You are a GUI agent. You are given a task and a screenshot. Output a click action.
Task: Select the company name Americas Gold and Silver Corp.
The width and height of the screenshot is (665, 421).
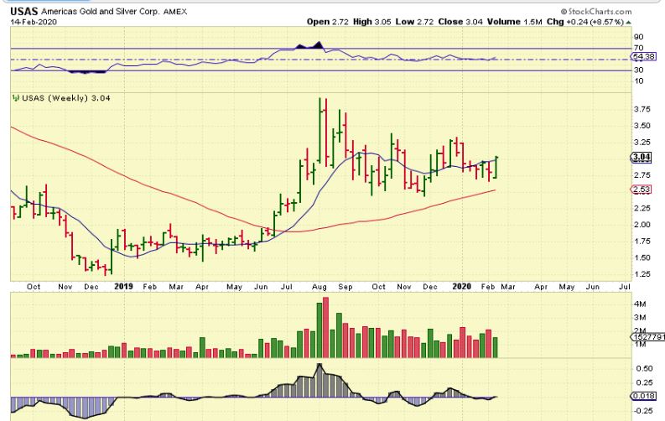[101, 12]
